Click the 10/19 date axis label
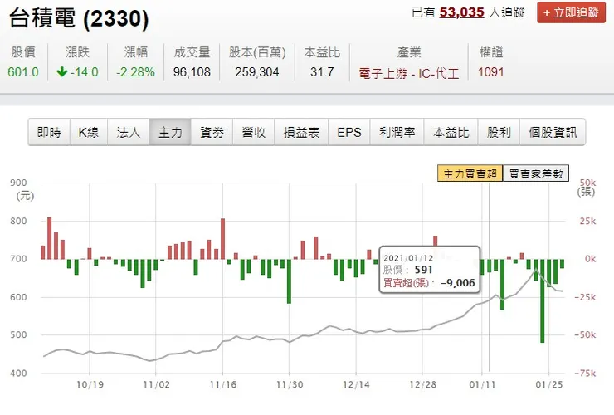614x415 pixels. coord(90,384)
